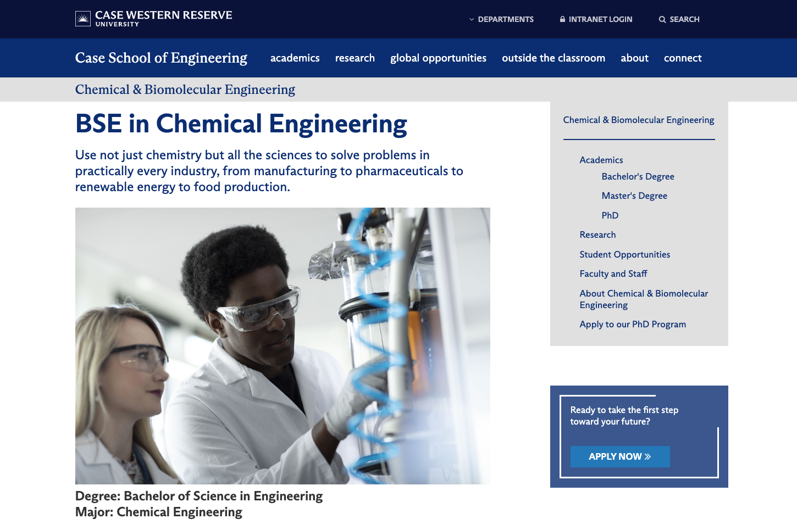This screenshot has height=530, width=797.
Task: Open Master's Degree sidebar link
Action: [x=634, y=196]
